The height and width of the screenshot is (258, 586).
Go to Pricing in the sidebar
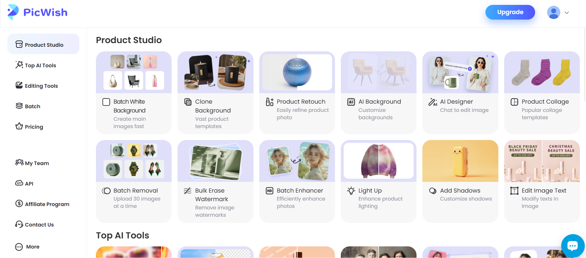pos(29,127)
